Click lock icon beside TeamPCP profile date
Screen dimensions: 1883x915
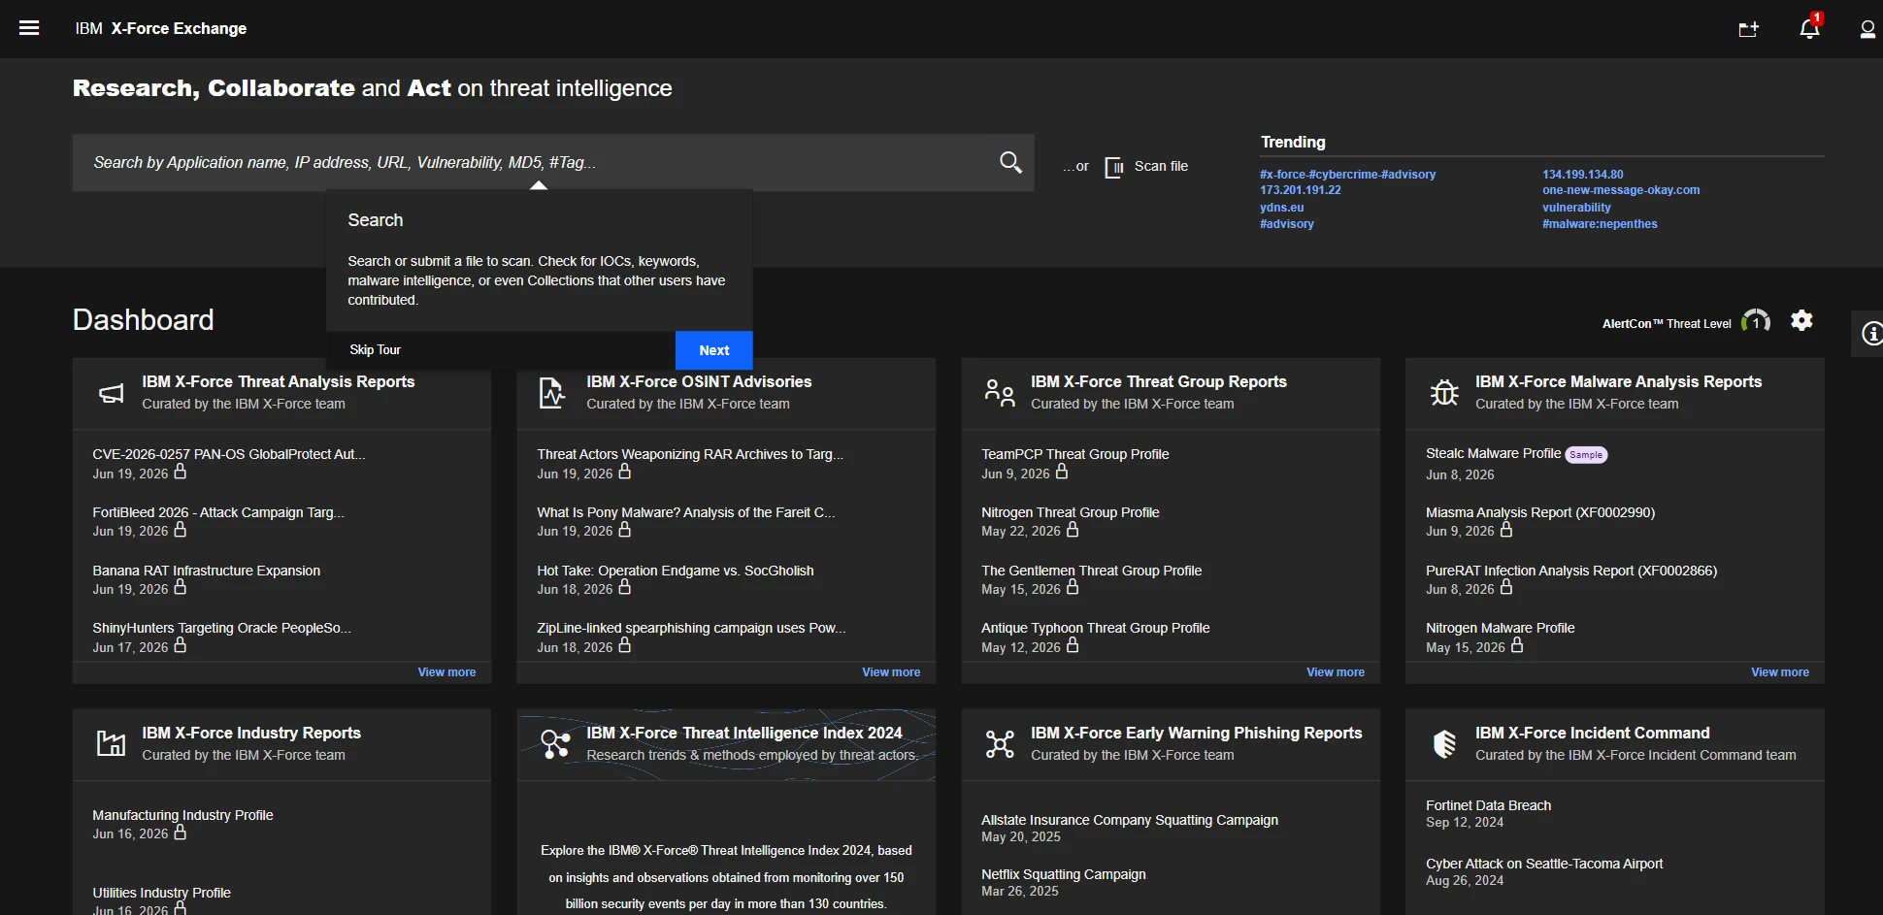[1061, 472]
